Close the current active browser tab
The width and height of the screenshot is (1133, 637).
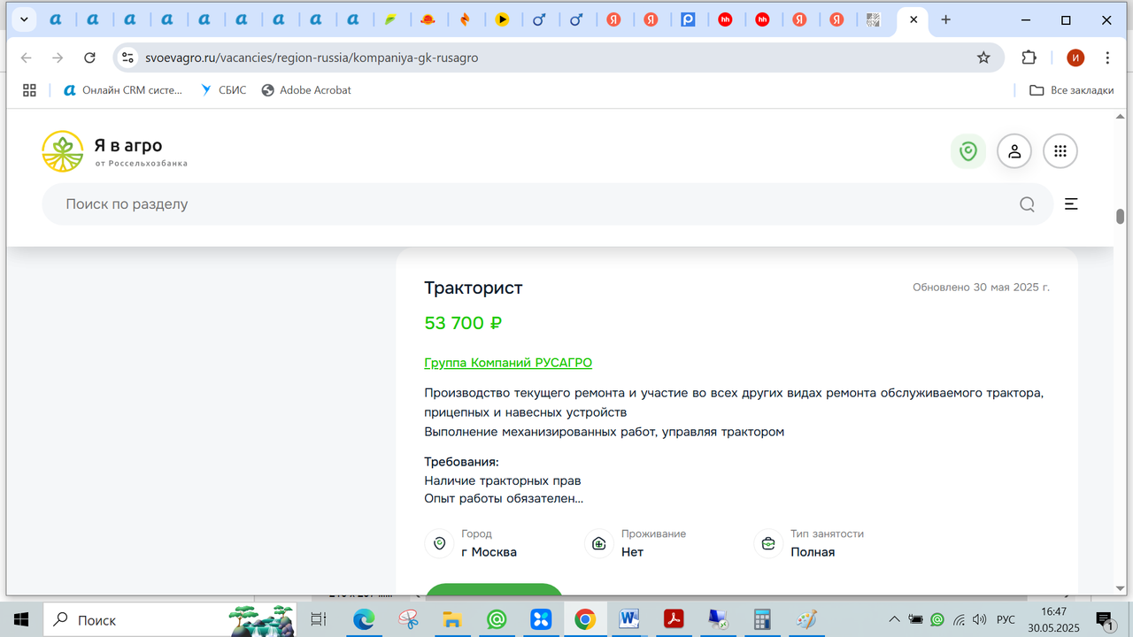click(913, 19)
